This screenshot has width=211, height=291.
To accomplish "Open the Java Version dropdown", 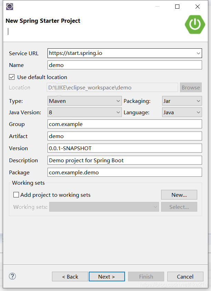I will (x=118, y=112).
